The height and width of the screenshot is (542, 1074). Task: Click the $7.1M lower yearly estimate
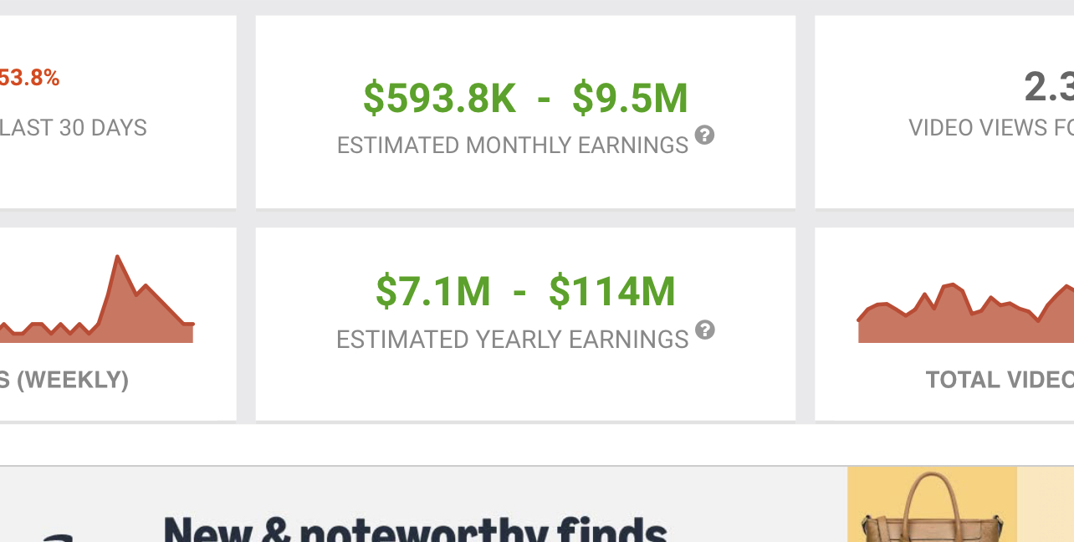click(x=432, y=292)
